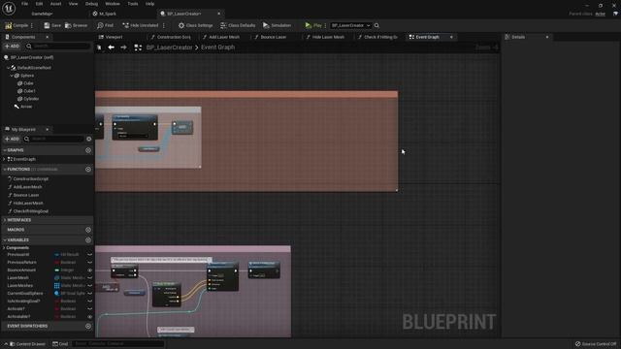Focus the Components search field

(58, 46)
